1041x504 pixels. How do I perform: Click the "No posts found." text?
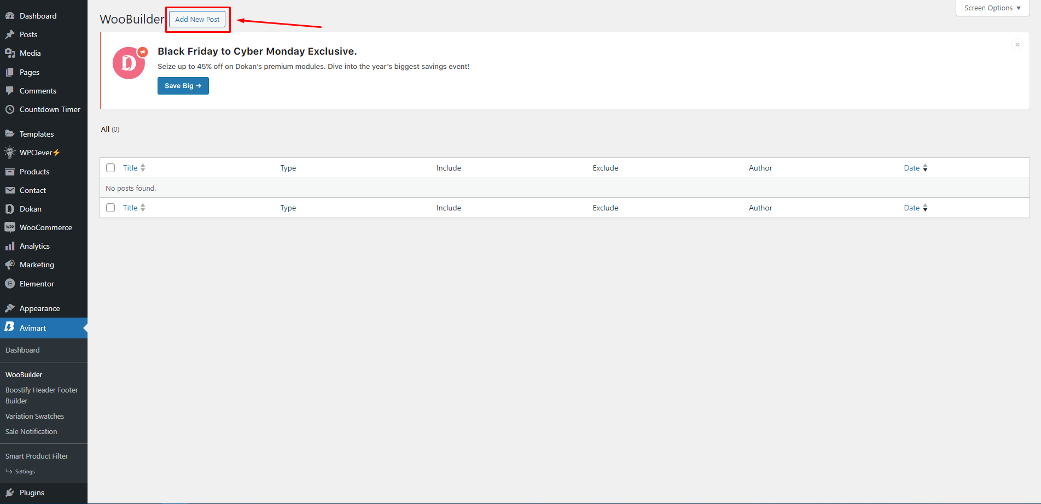[131, 188]
